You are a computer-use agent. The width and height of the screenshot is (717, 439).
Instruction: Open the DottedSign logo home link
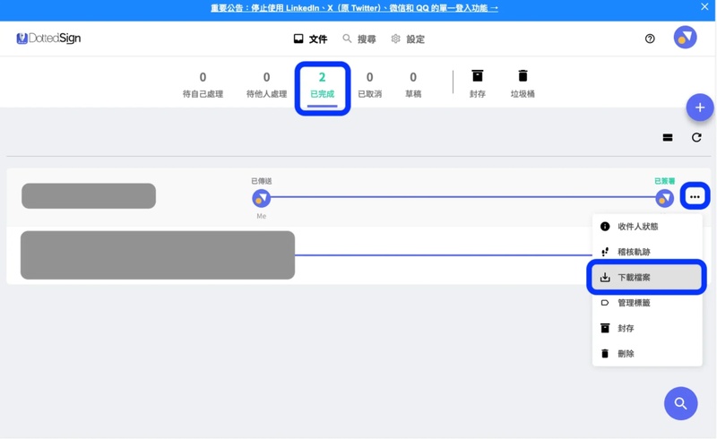pos(48,39)
